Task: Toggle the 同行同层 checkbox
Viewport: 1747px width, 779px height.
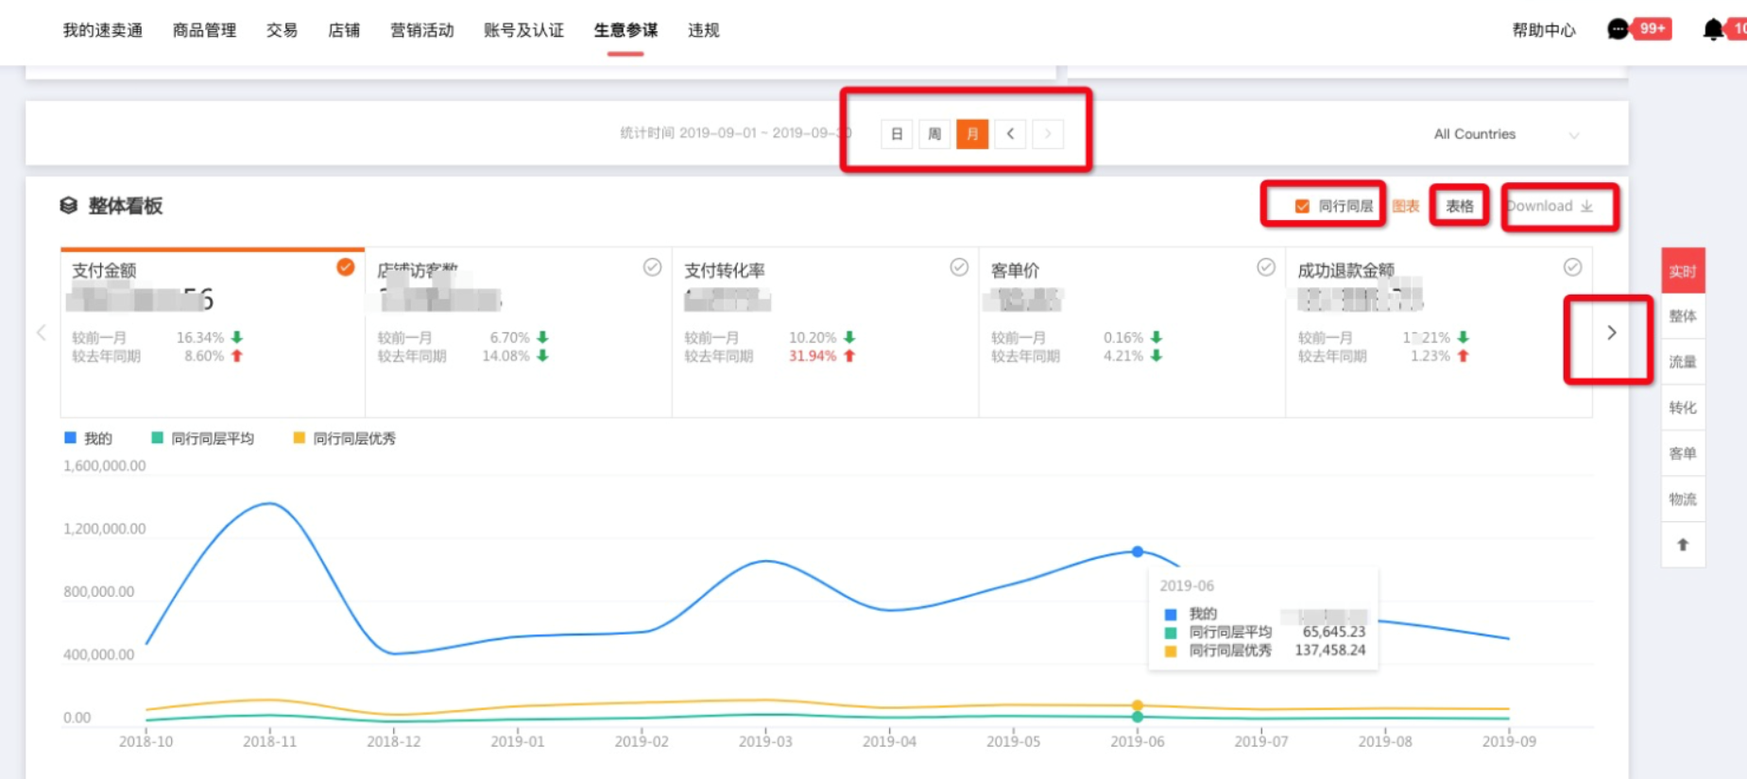Action: coord(1302,206)
